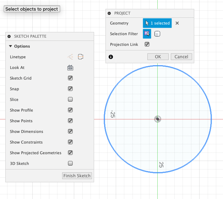Image resolution: width=223 pixels, height=199 pixels.
Task: Choose the Bodies selection filter icon
Action: [157, 34]
